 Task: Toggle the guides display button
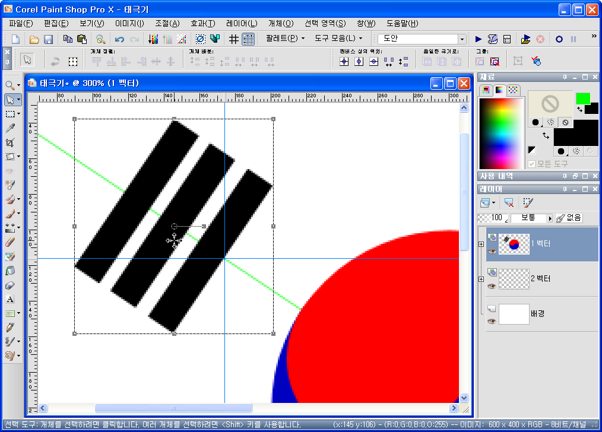248,39
